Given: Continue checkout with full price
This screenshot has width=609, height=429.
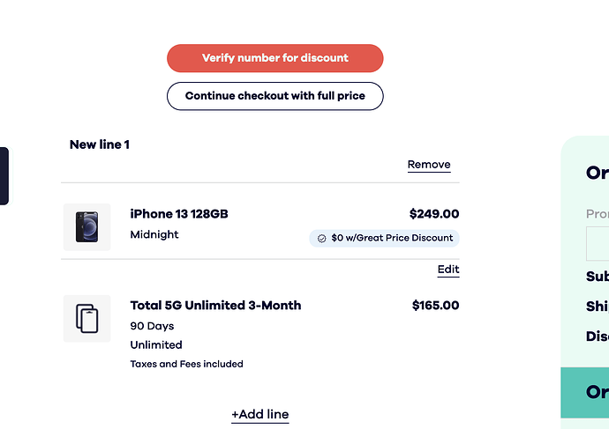Looking at the screenshot, I should (x=274, y=96).
